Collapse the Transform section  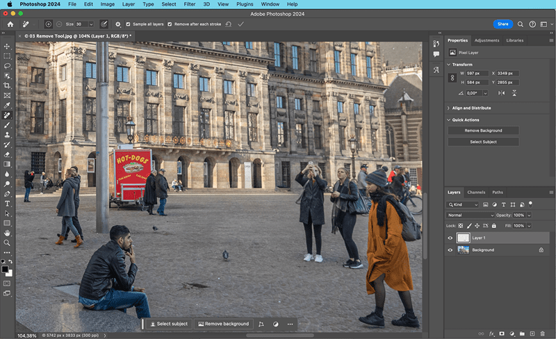(x=448, y=64)
